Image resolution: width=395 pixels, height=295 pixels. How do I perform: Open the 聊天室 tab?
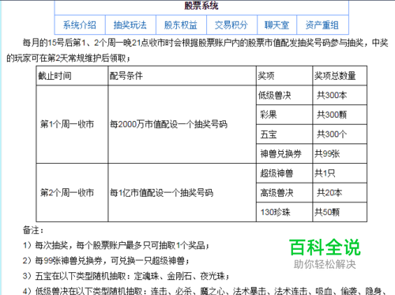point(276,25)
